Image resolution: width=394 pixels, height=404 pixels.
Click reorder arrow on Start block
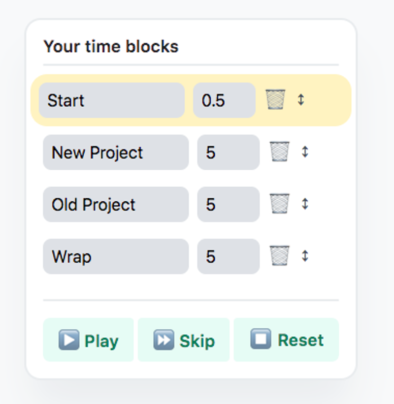click(x=301, y=100)
